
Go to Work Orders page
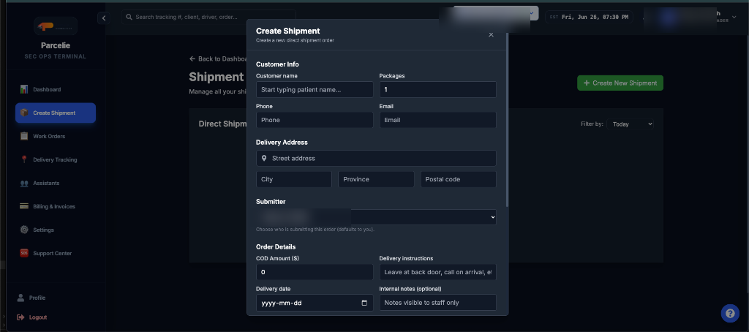(x=56, y=136)
